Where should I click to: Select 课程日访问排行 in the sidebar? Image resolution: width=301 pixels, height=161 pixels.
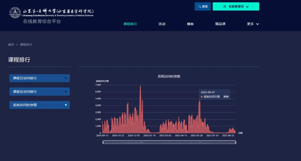tap(25, 78)
